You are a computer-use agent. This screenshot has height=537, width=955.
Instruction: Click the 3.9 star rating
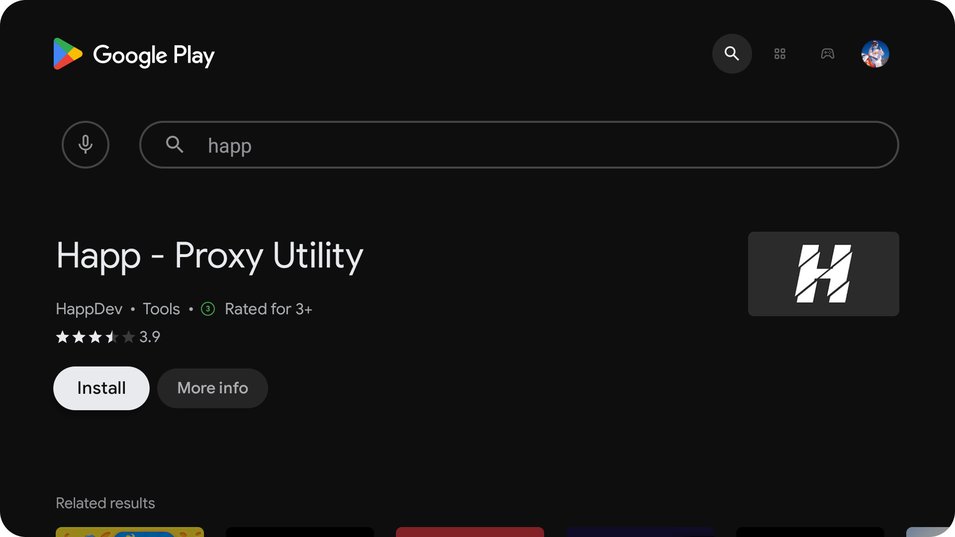(108, 337)
